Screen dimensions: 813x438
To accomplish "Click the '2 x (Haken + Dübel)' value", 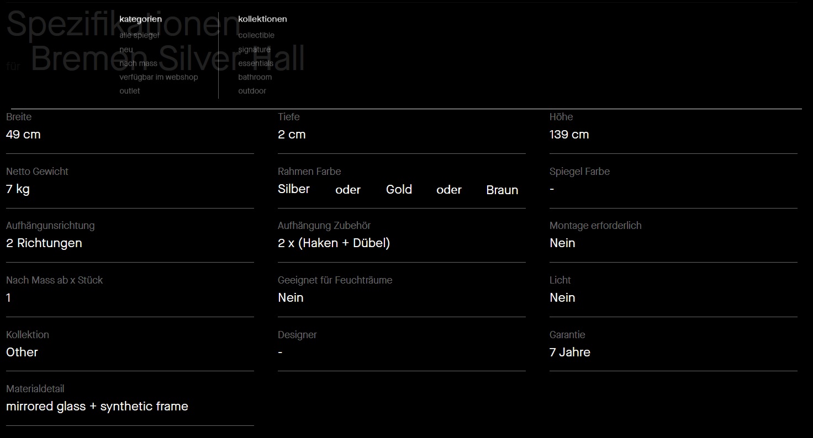I will pyautogui.click(x=334, y=243).
